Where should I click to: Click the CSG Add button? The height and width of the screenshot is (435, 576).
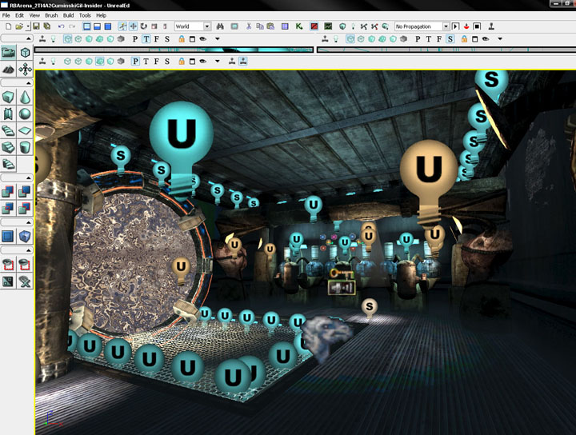pyautogui.click(x=8, y=191)
